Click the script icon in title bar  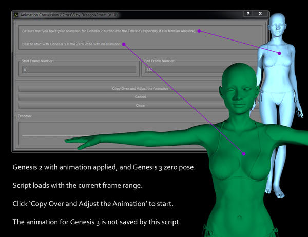pyautogui.click(x=16, y=15)
